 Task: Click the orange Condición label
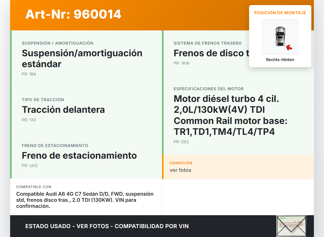(x=181, y=163)
